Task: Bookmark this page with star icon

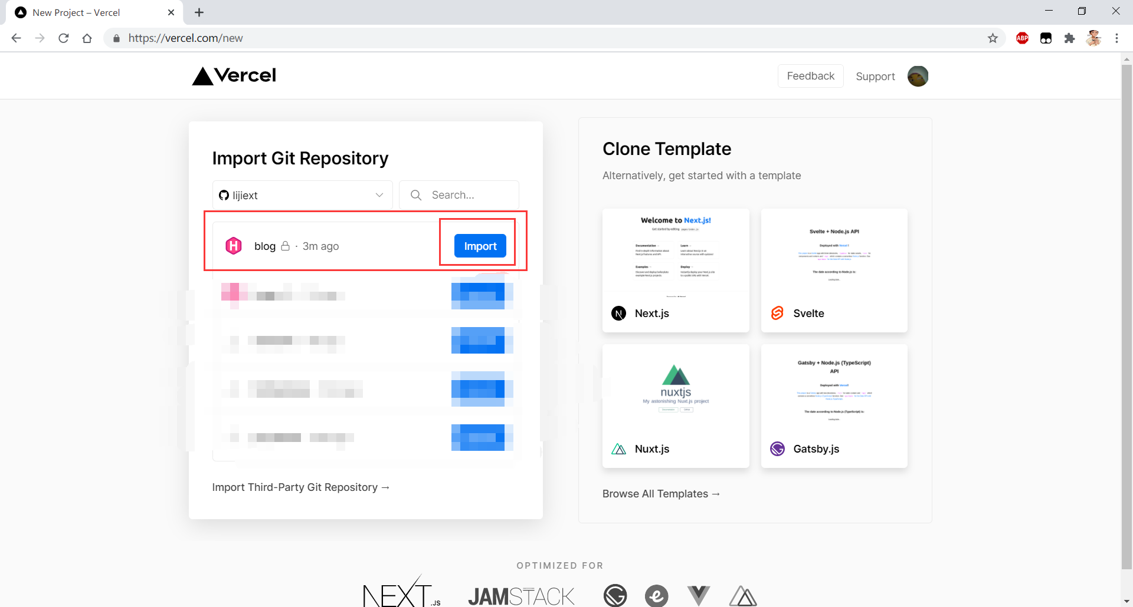Action: pyautogui.click(x=993, y=38)
